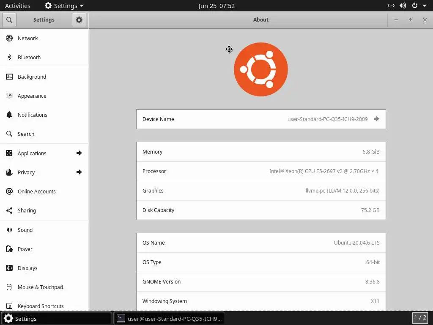Click the Device Name row
The height and width of the screenshot is (325, 433).
point(261,119)
